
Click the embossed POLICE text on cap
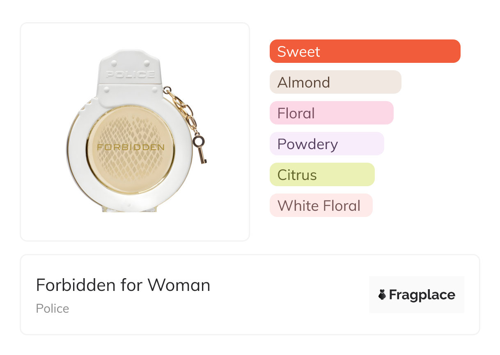click(130, 74)
